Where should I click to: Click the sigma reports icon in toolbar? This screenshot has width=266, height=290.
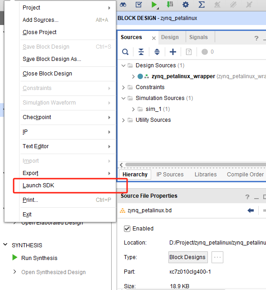coord(202,5)
